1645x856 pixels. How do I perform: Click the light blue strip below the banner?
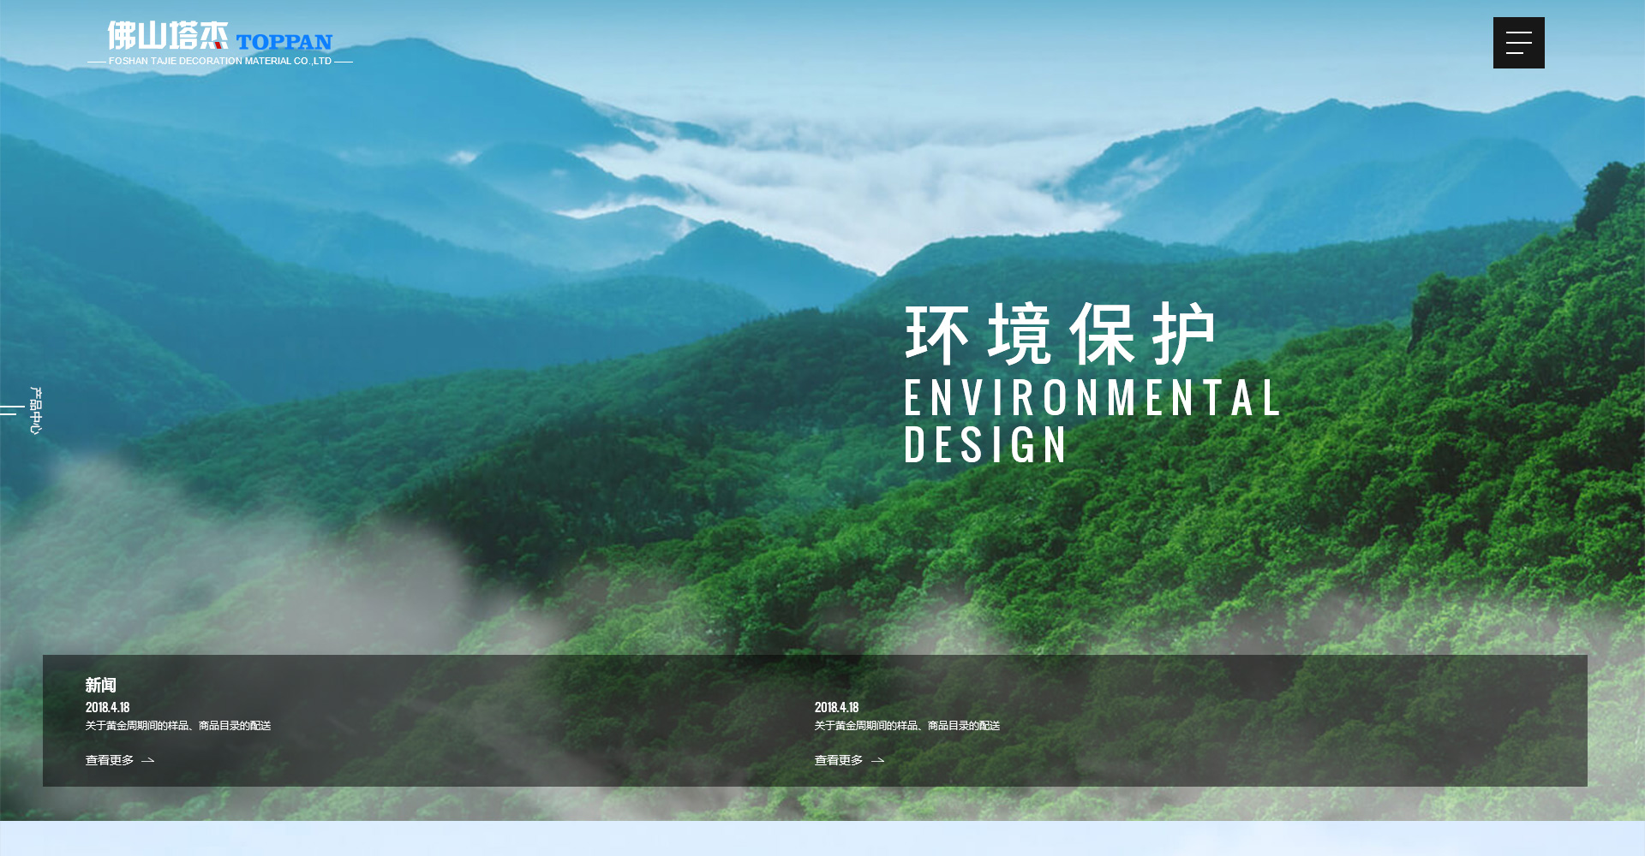point(822,839)
